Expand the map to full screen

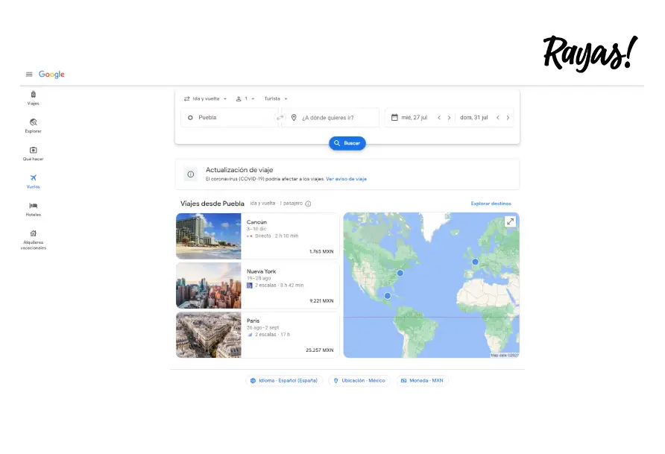(510, 221)
